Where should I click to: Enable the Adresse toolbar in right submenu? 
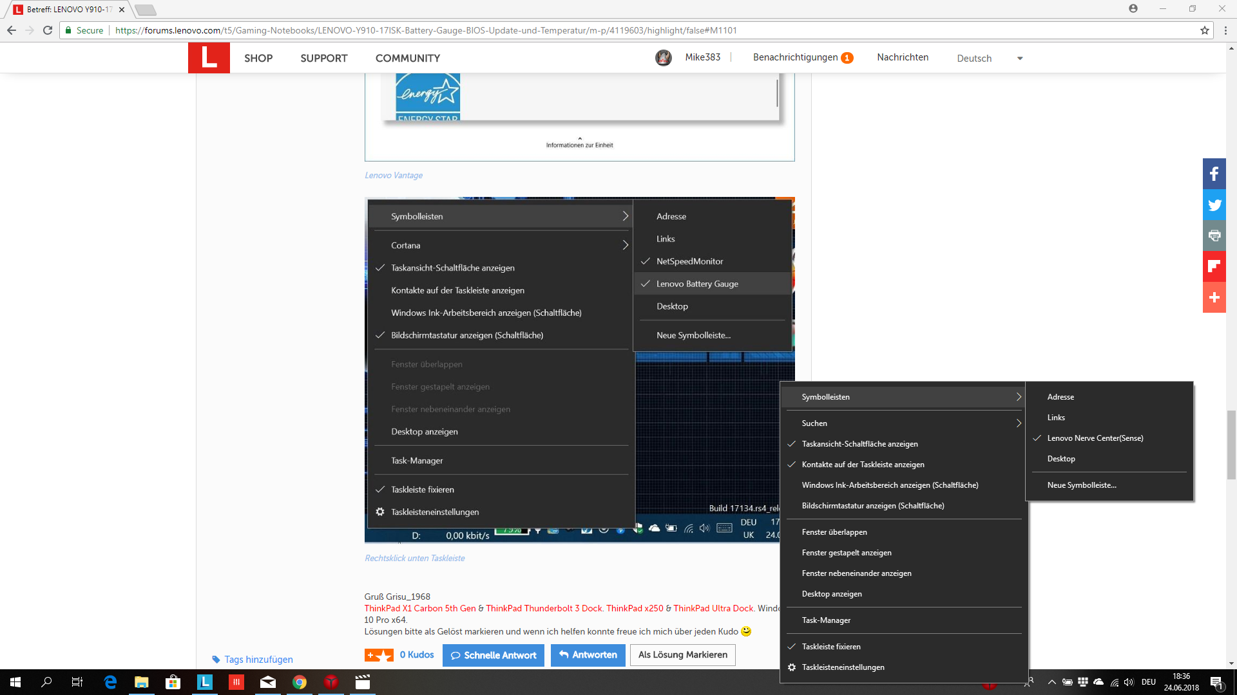click(x=1109, y=397)
